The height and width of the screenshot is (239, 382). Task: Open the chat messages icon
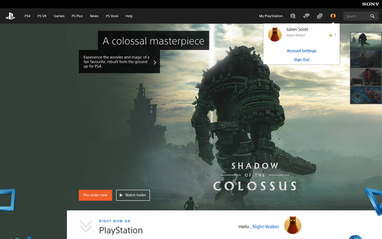click(306, 16)
